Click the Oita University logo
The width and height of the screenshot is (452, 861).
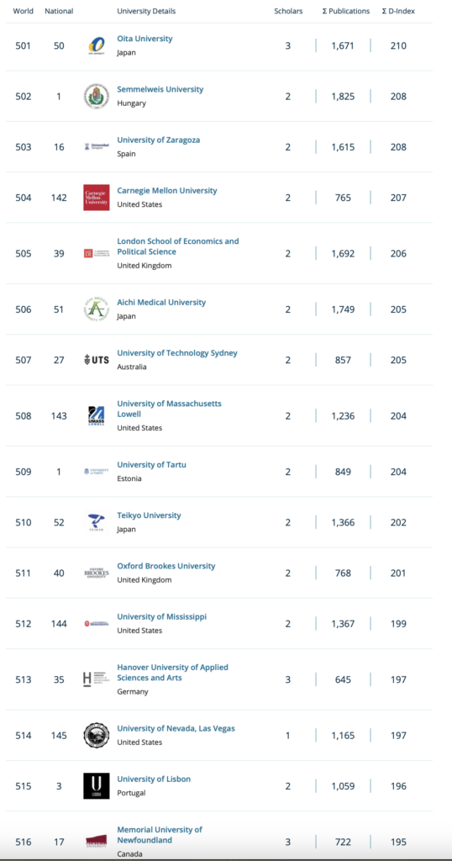(x=96, y=45)
